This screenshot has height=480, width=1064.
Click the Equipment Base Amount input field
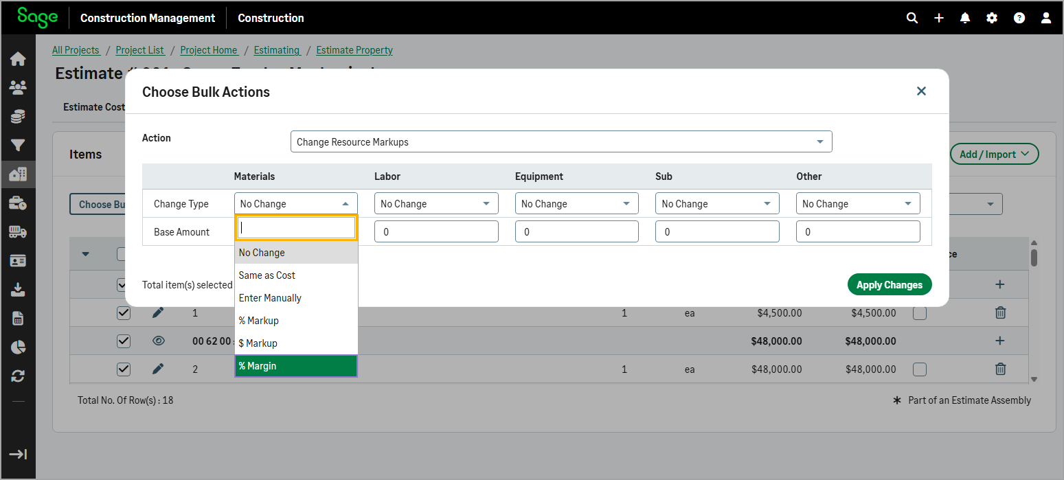point(576,232)
